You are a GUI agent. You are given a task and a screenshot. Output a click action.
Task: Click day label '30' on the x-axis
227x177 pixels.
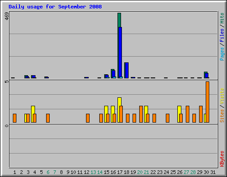pos(207,172)
